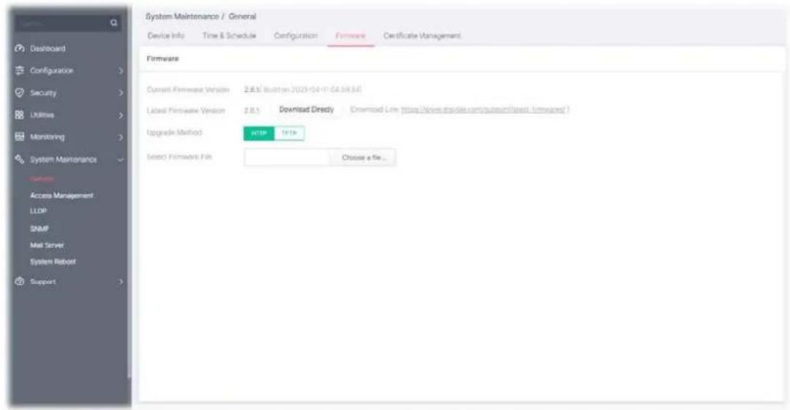Open General under System Maintenance
The height and width of the screenshot is (410, 790).
[42, 179]
